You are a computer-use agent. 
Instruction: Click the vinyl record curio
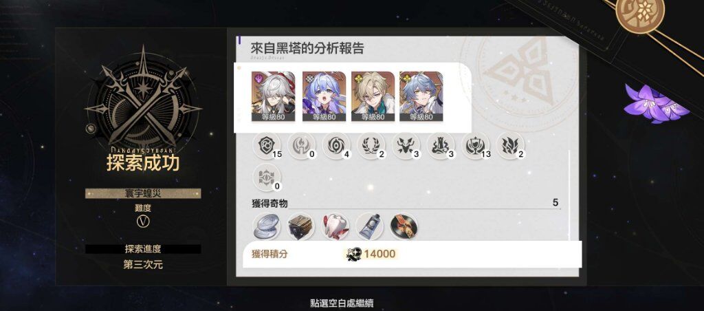point(404,226)
